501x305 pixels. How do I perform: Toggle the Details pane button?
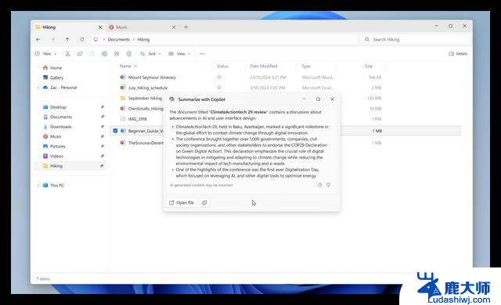[458, 54]
